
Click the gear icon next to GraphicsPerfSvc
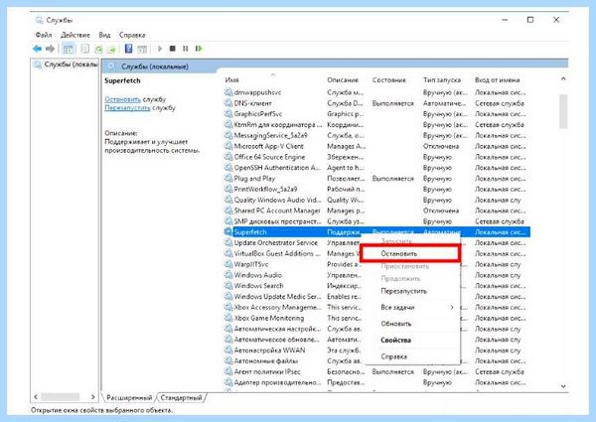pyautogui.click(x=228, y=113)
